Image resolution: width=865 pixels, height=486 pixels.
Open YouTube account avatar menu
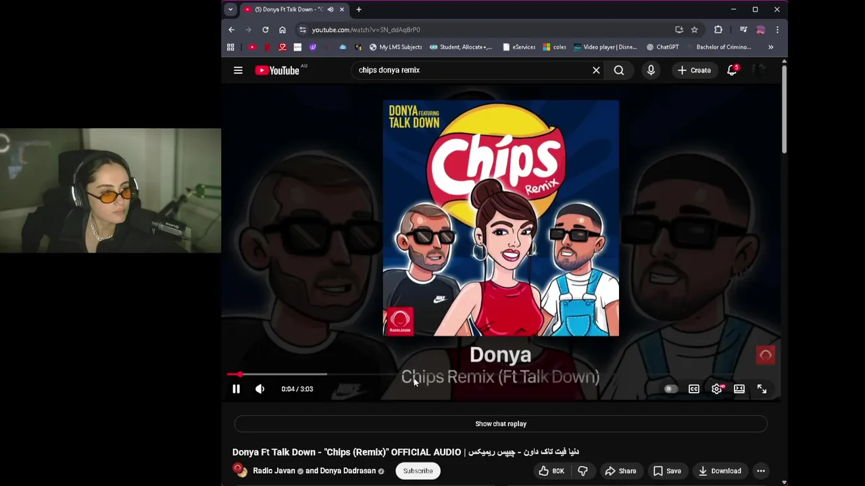pos(760,70)
